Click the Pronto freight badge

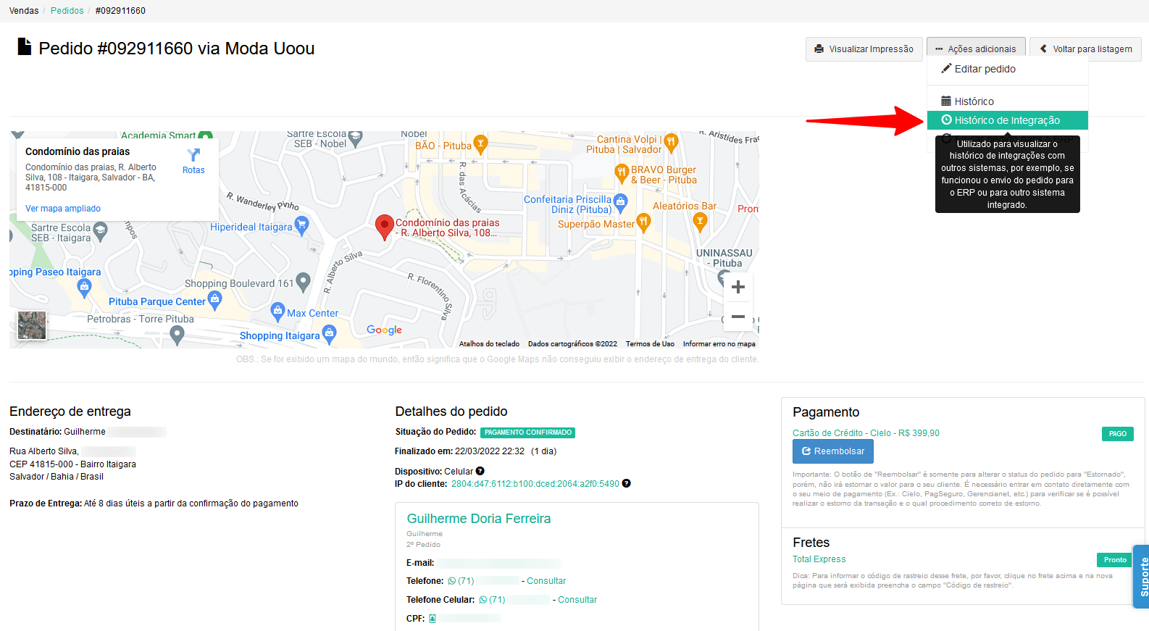(1115, 560)
